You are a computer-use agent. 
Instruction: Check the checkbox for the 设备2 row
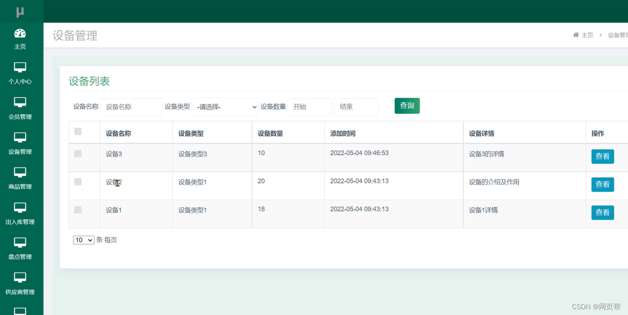pos(78,182)
